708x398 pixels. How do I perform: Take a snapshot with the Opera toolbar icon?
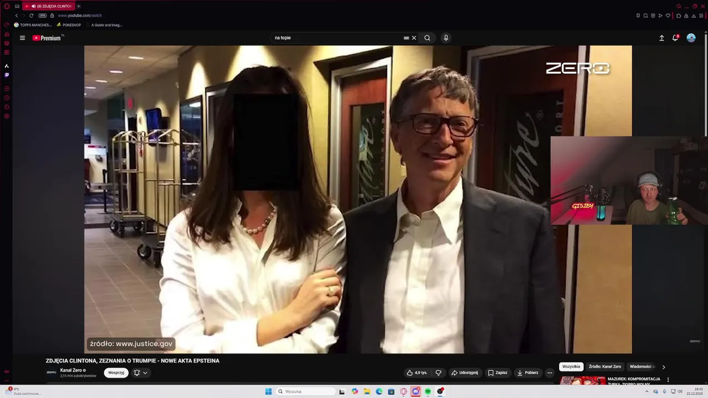(645, 15)
